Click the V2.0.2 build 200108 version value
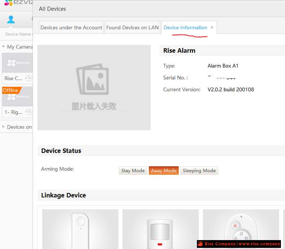The image size is (285, 249). (x=231, y=89)
